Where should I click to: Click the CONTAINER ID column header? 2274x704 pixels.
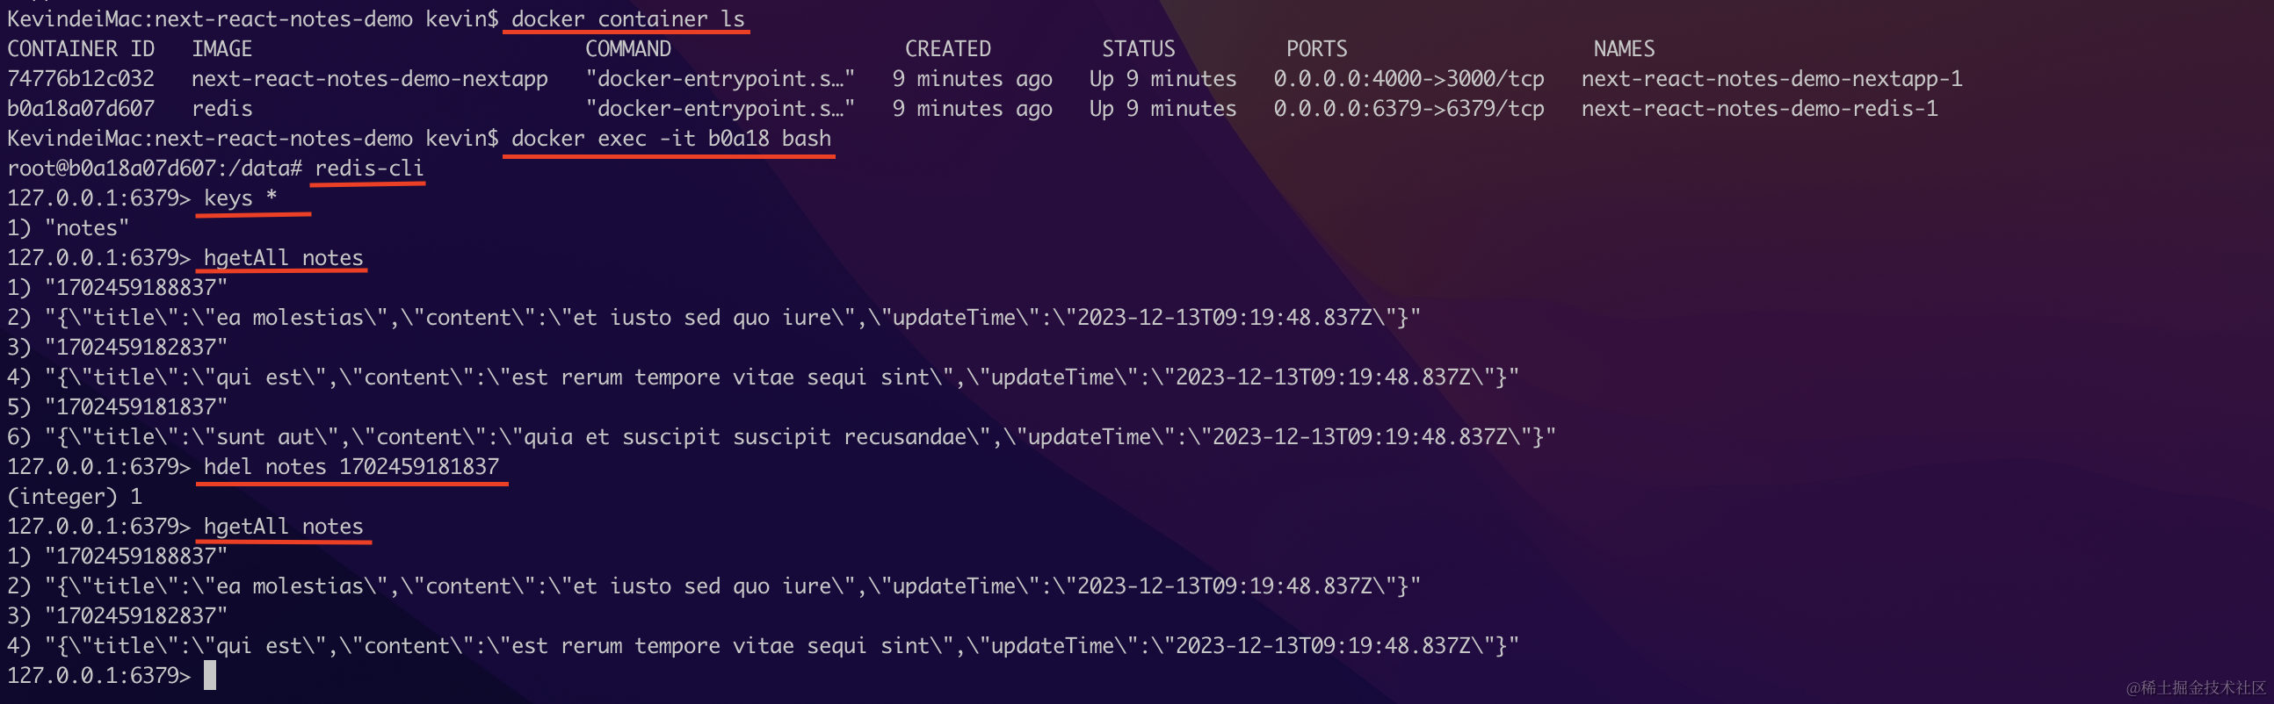[80, 48]
